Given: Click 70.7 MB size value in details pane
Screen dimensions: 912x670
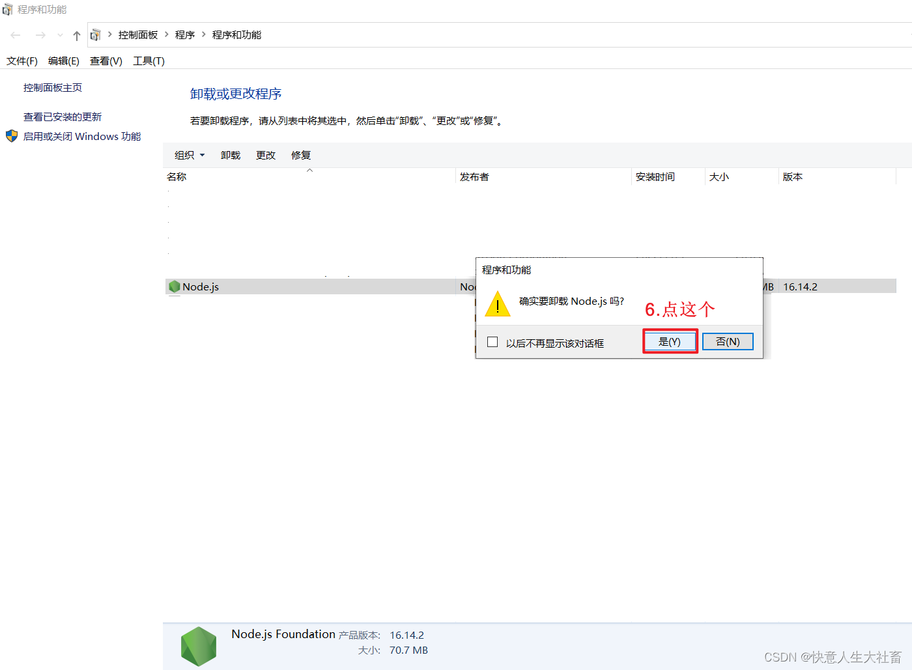Looking at the screenshot, I should 408,650.
